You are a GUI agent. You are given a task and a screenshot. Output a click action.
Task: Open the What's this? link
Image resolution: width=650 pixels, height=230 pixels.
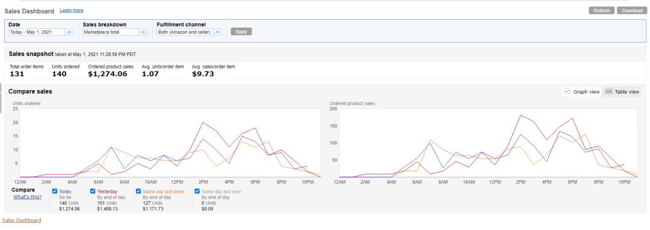click(27, 197)
